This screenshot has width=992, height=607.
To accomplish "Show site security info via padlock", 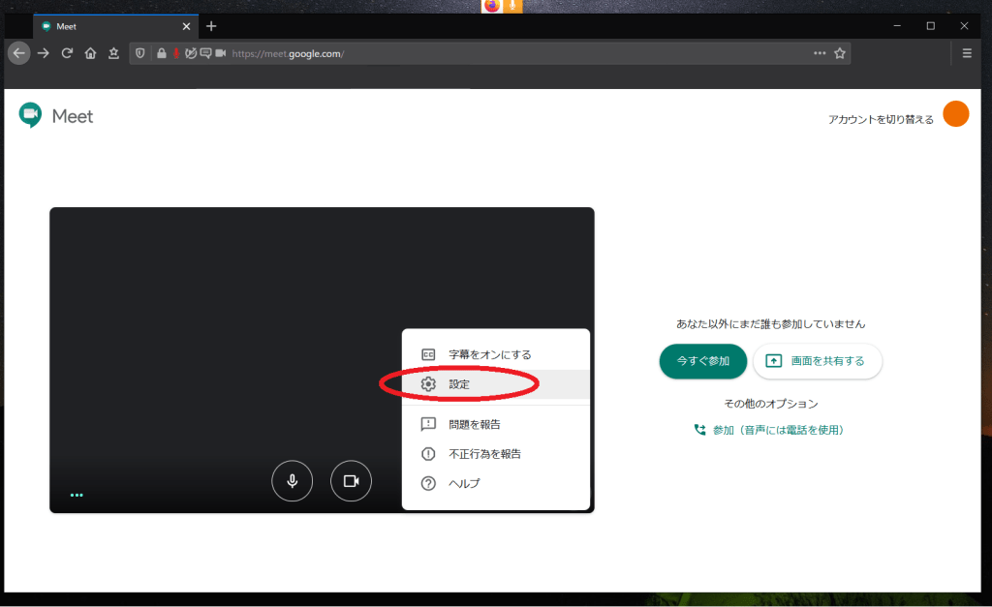I will [x=162, y=53].
